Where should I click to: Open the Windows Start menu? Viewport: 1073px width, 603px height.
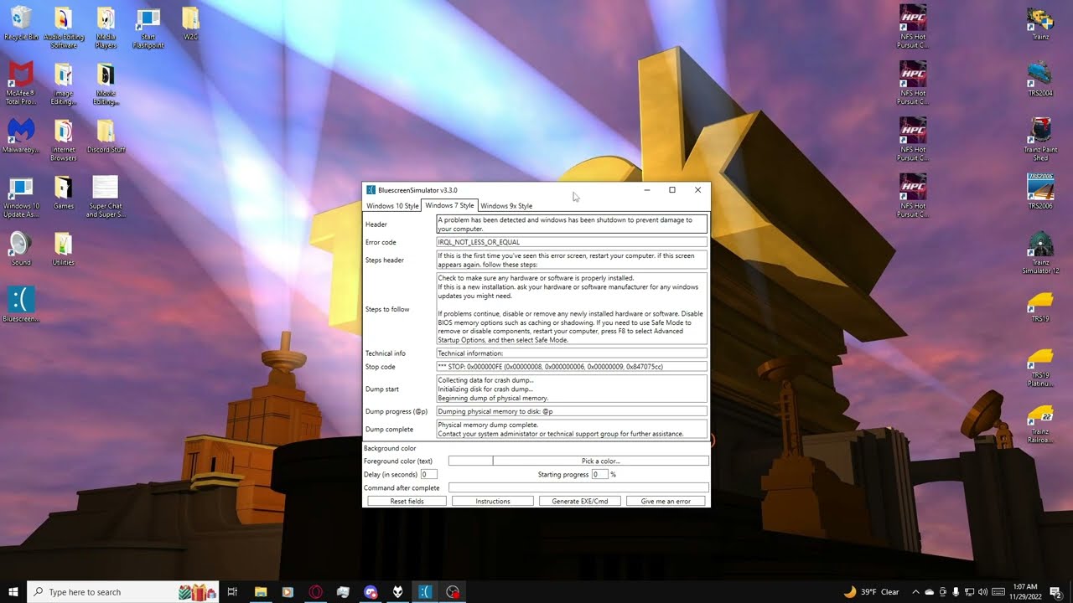click(x=13, y=591)
